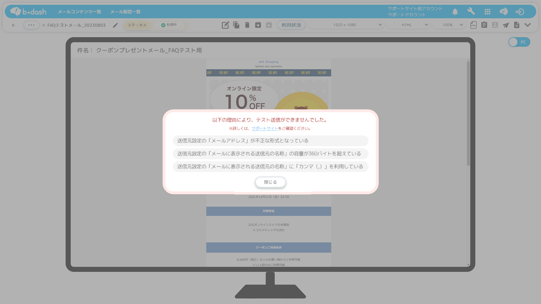Open the wrench settings icon

pyautogui.click(x=471, y=11)
